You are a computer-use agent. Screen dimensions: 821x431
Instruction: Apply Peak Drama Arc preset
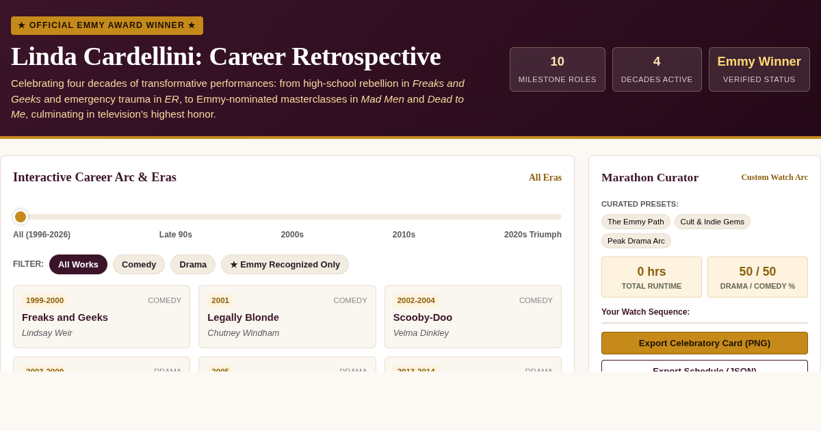[x=636, y=241]
